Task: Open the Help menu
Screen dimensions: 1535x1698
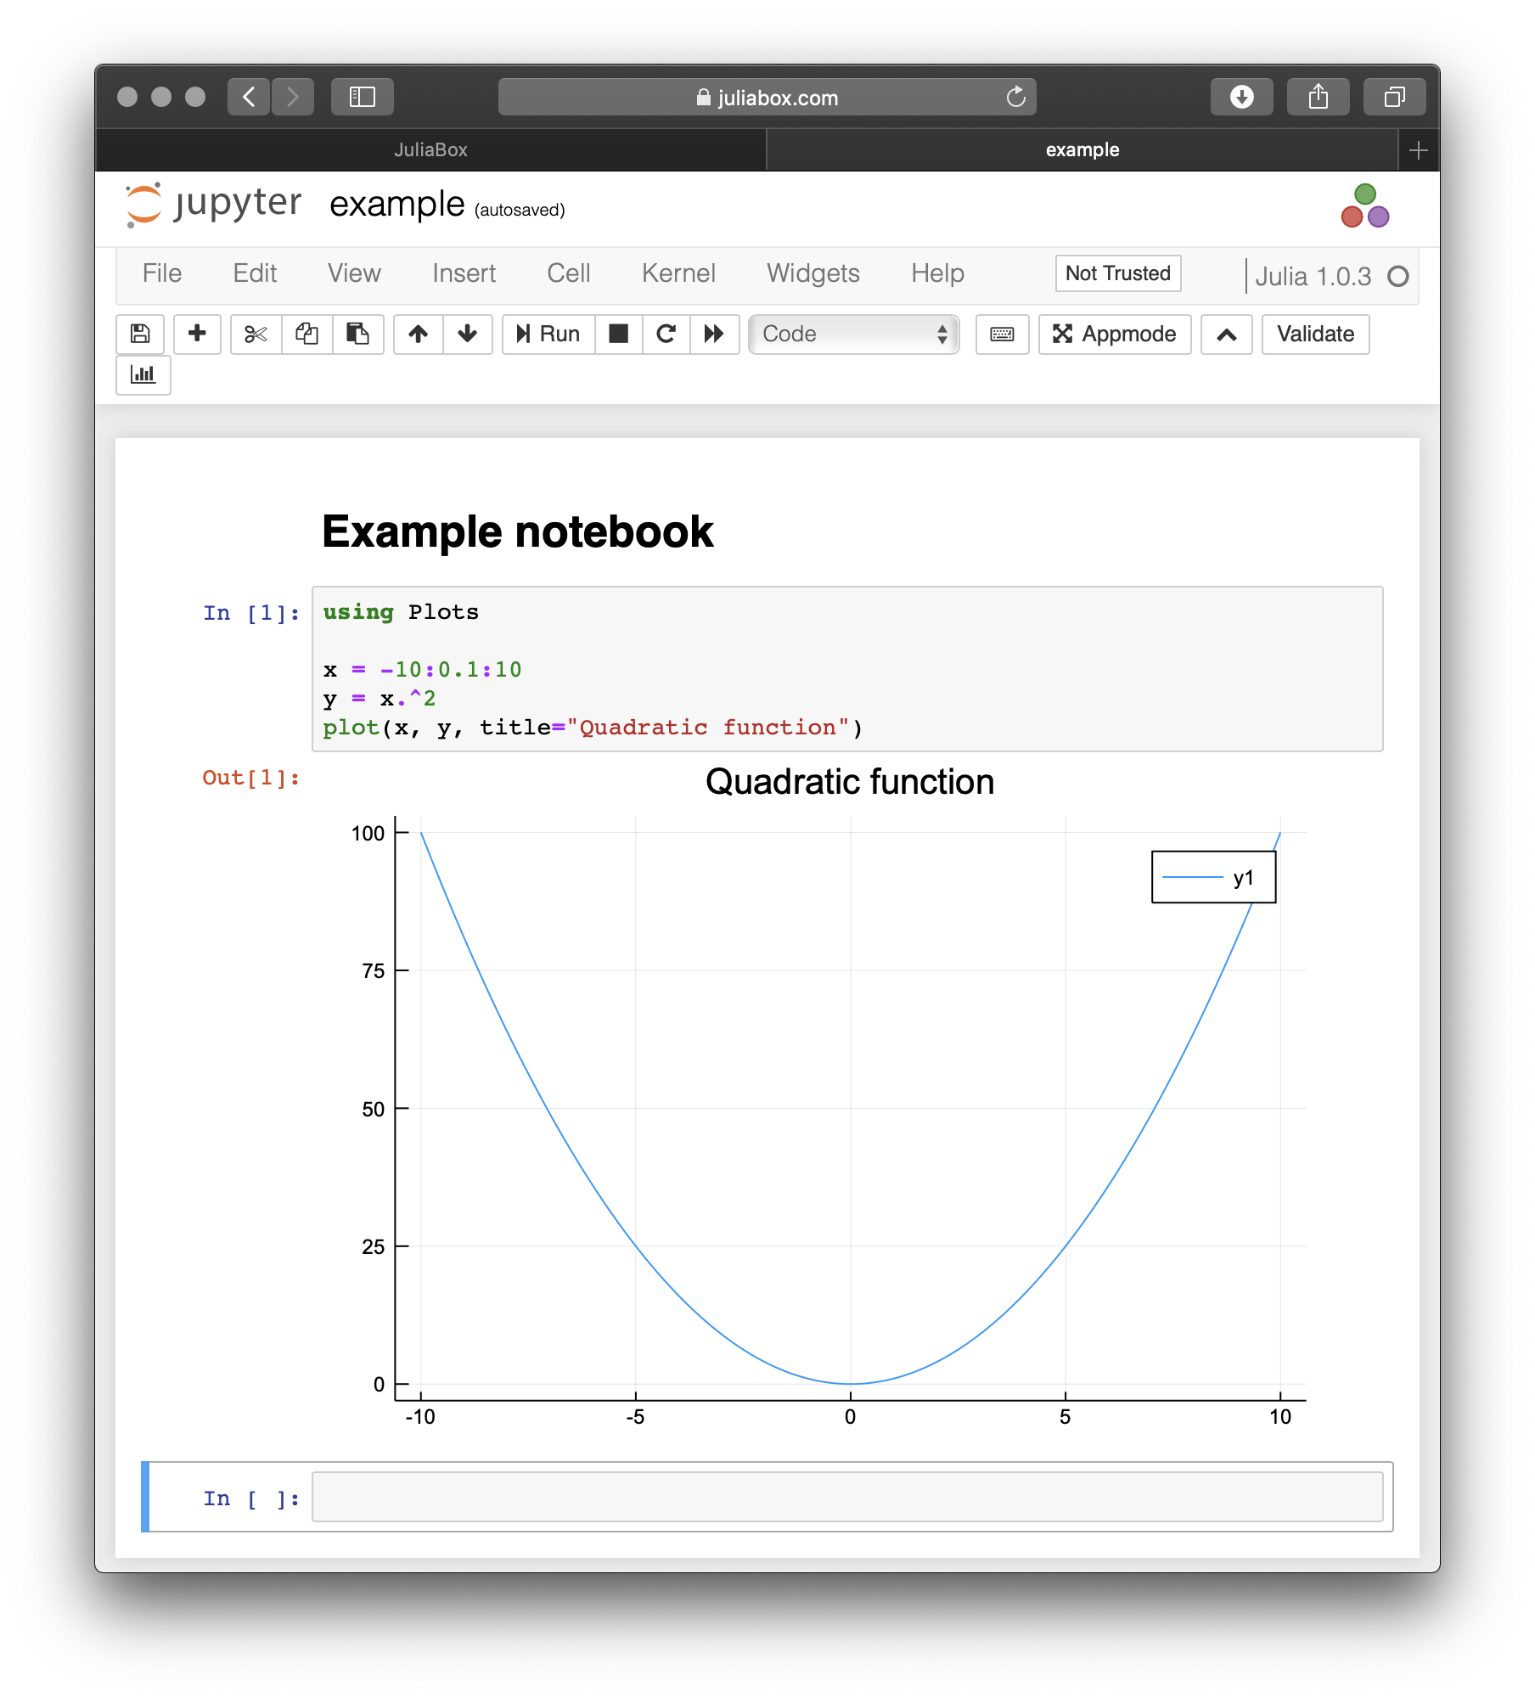Action: point(937,273)
